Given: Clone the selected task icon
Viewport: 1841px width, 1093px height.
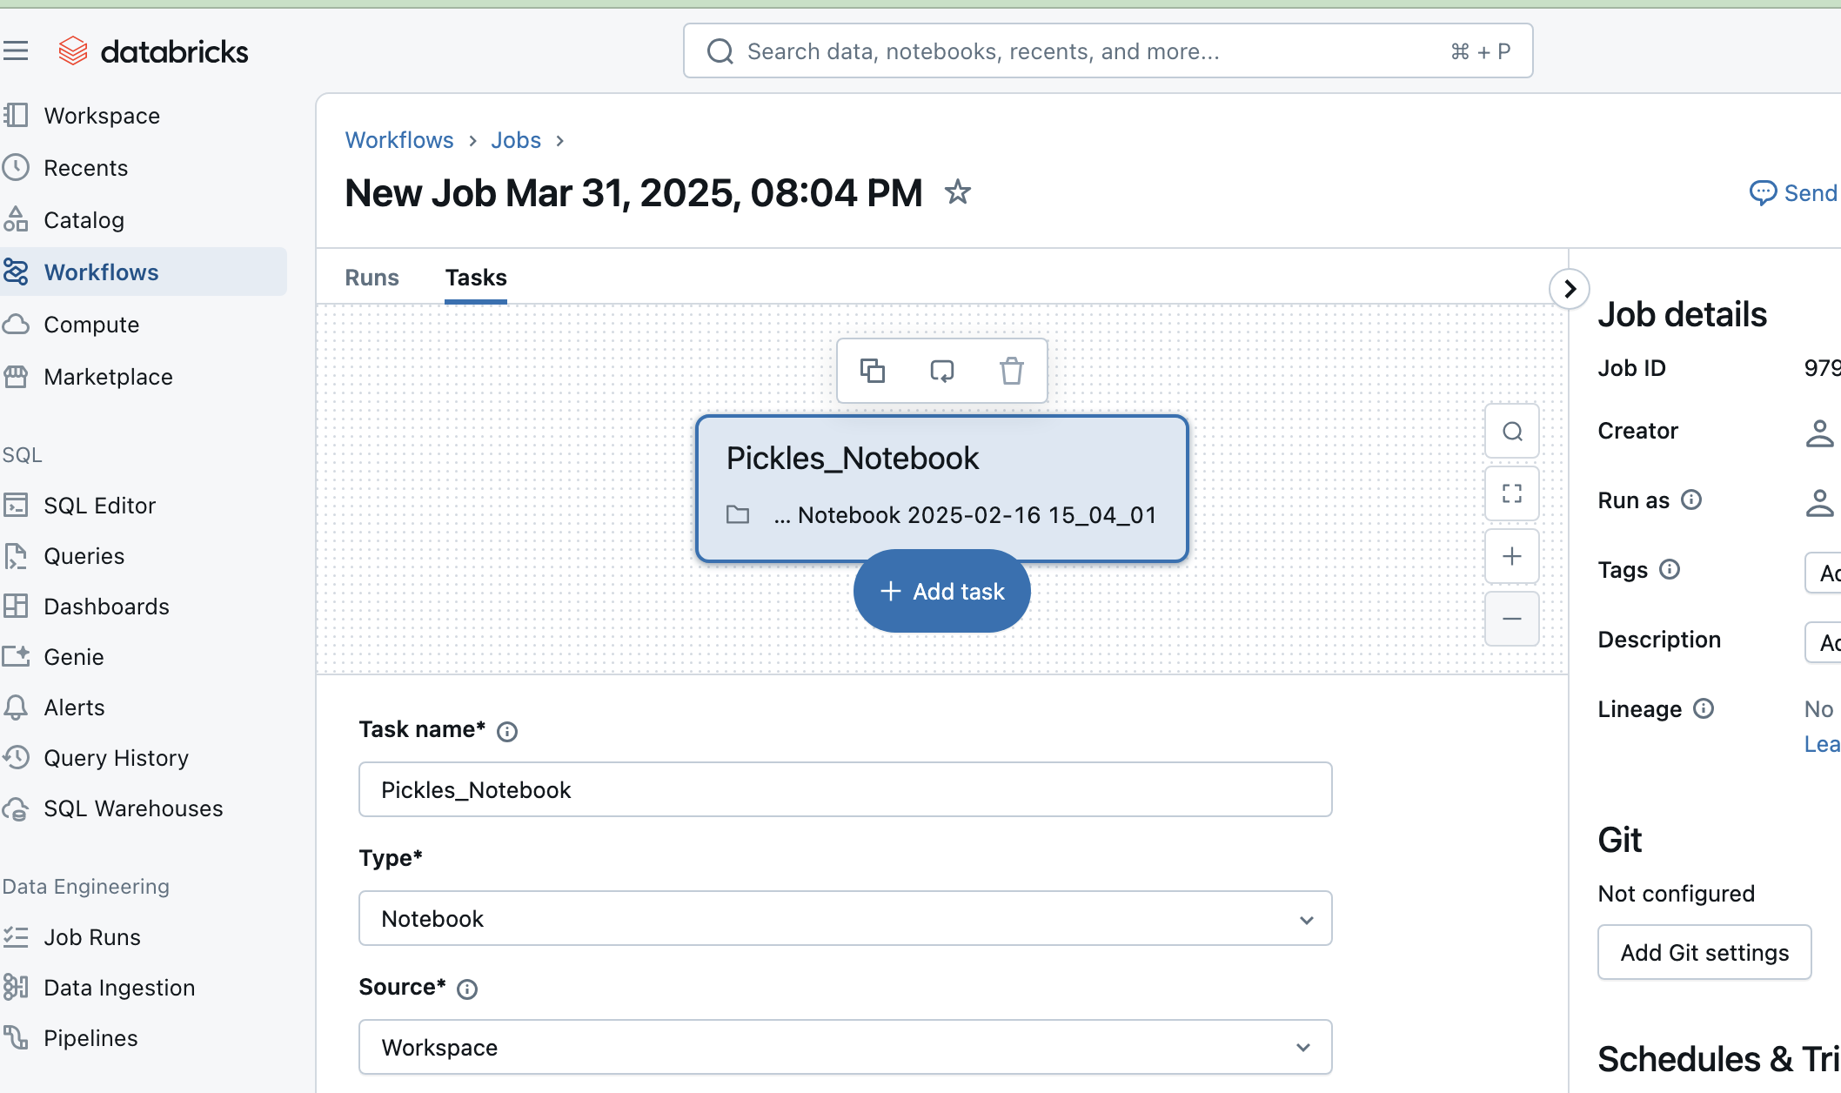Looking at the screenshot, I should [x=872, y=371].
